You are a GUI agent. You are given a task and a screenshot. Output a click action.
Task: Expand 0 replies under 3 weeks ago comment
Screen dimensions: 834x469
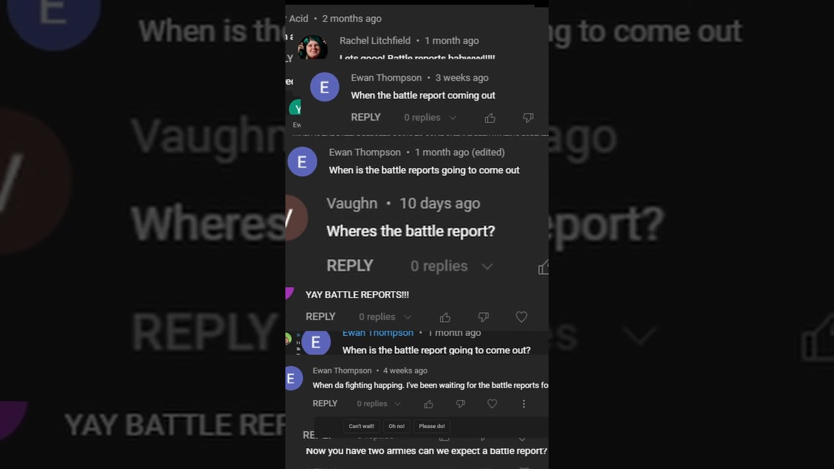coord(430,117)
